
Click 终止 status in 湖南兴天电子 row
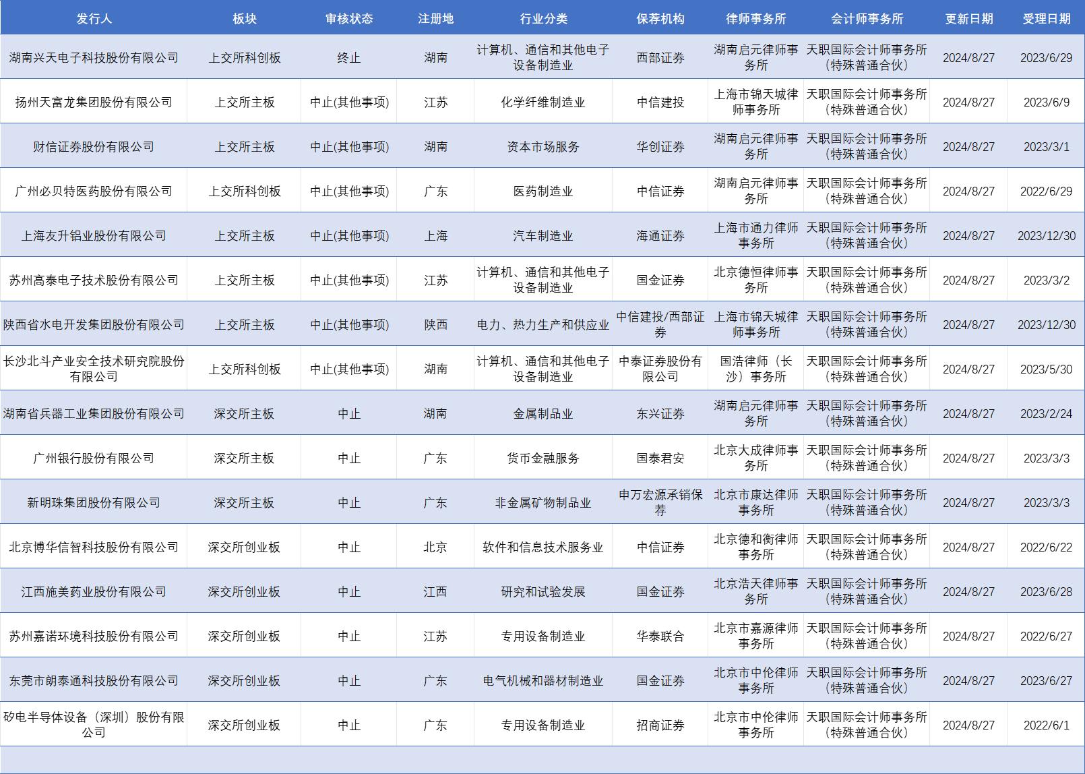[x=349, y=58]
